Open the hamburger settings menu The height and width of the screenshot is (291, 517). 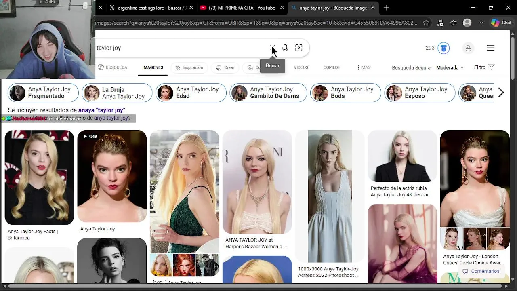click(x=491, y=48)
